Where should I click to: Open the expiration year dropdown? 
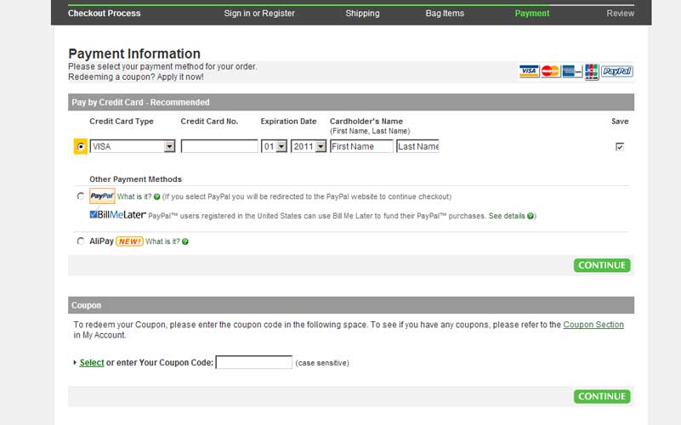(321, 146)
